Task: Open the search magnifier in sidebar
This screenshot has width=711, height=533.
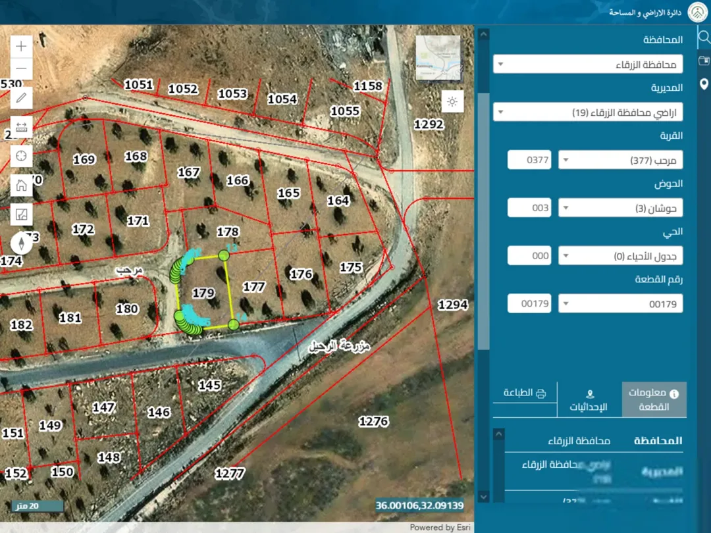Action: click(704, 37)
